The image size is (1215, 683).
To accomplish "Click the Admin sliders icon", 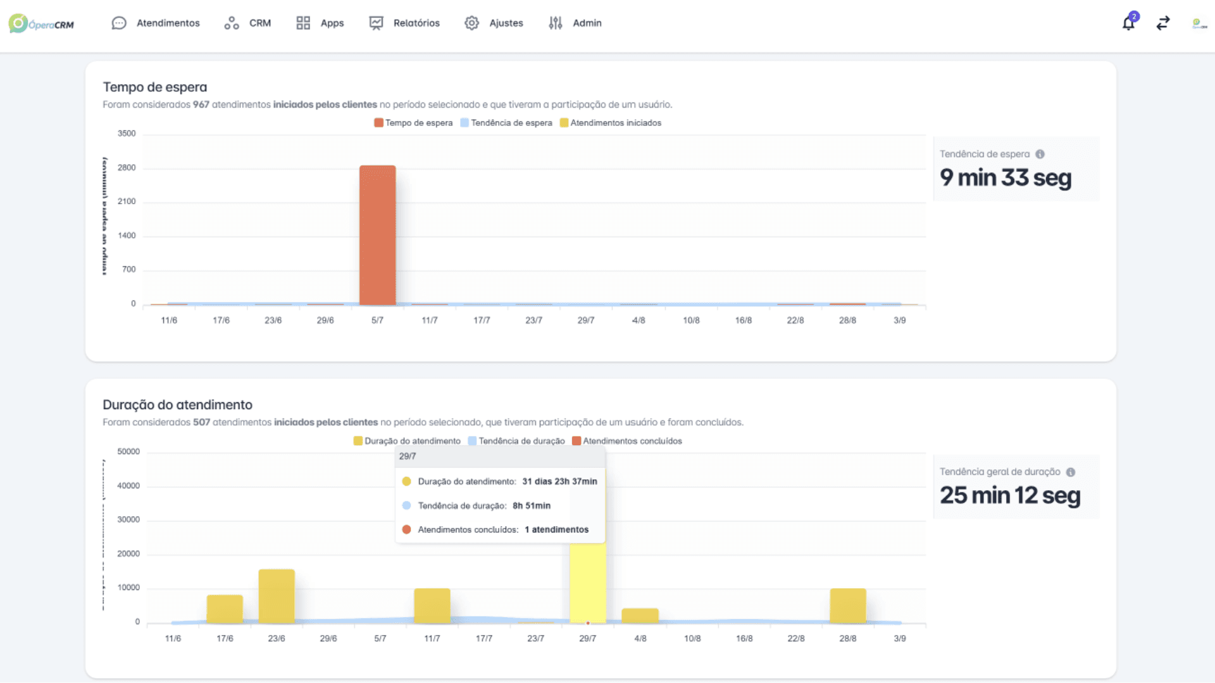I will pos(556,23).
